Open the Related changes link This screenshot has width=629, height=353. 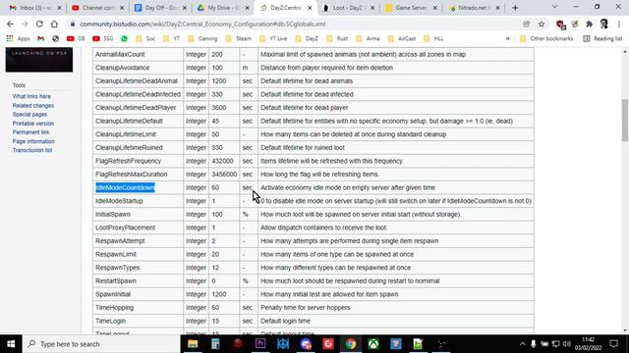tap(32, 106)
